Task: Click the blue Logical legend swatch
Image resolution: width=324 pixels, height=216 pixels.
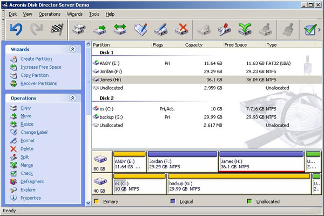Action: pos(173,201)
